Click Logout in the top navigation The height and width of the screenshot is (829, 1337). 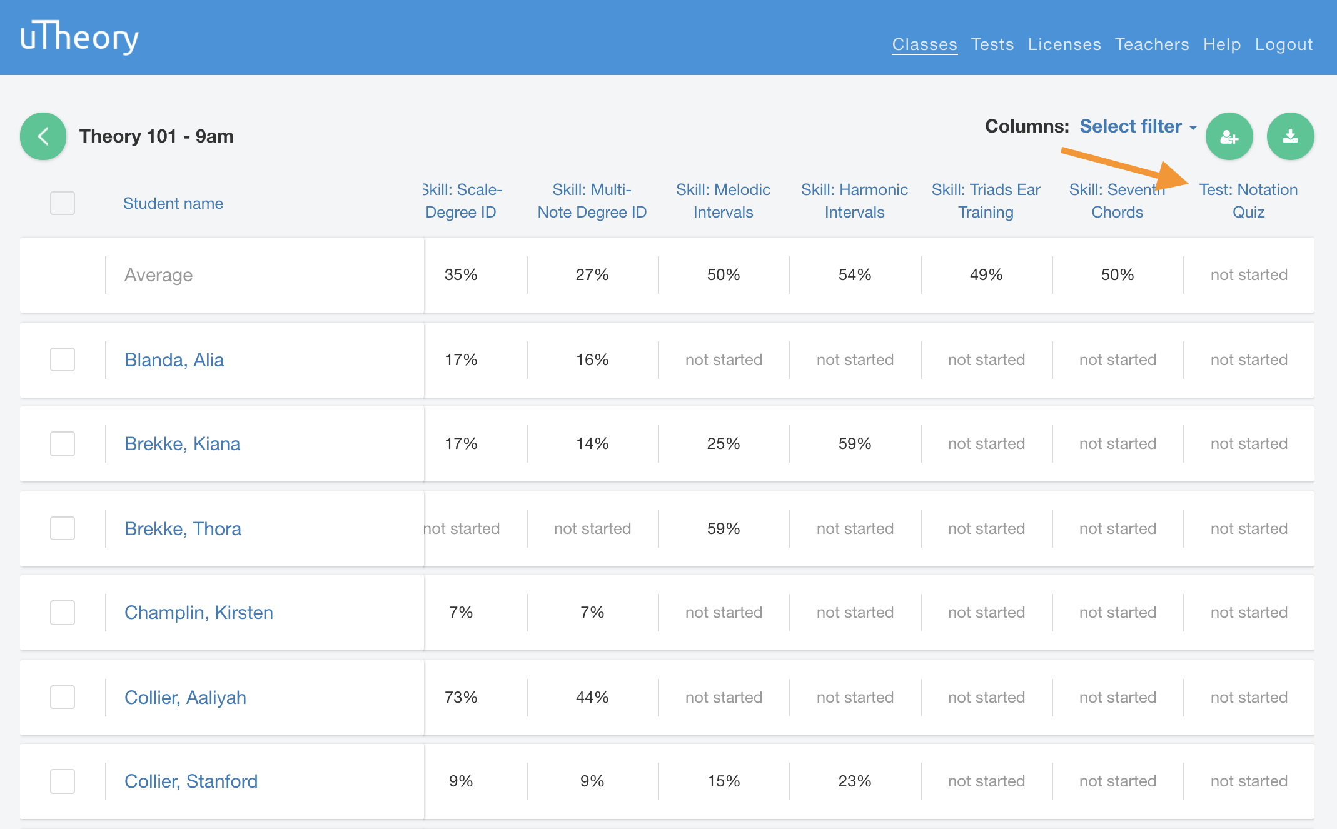coord(1284,44)
